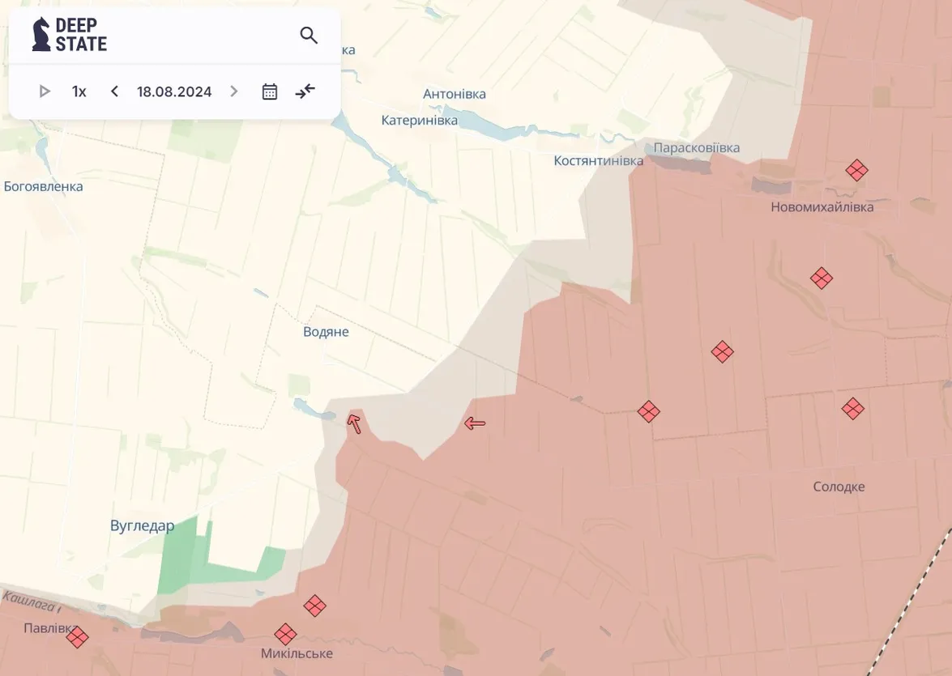952x676 pixels.
Task: Click the left-pointing red attack arrow
Action: coord(475,423)
